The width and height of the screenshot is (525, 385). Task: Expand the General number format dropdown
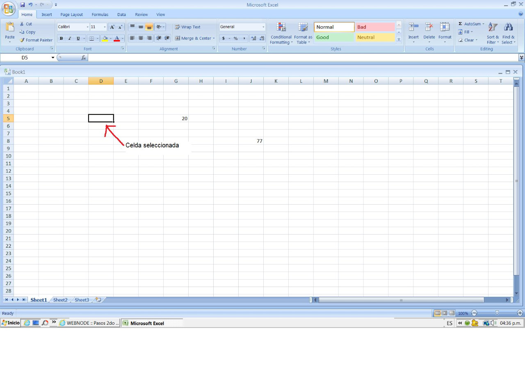click(x=263, y=27)
